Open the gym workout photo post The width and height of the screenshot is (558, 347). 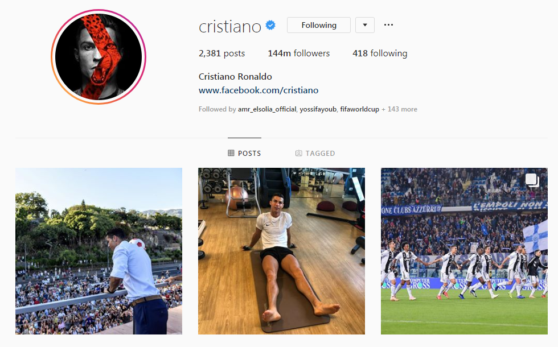coord(281,251)
